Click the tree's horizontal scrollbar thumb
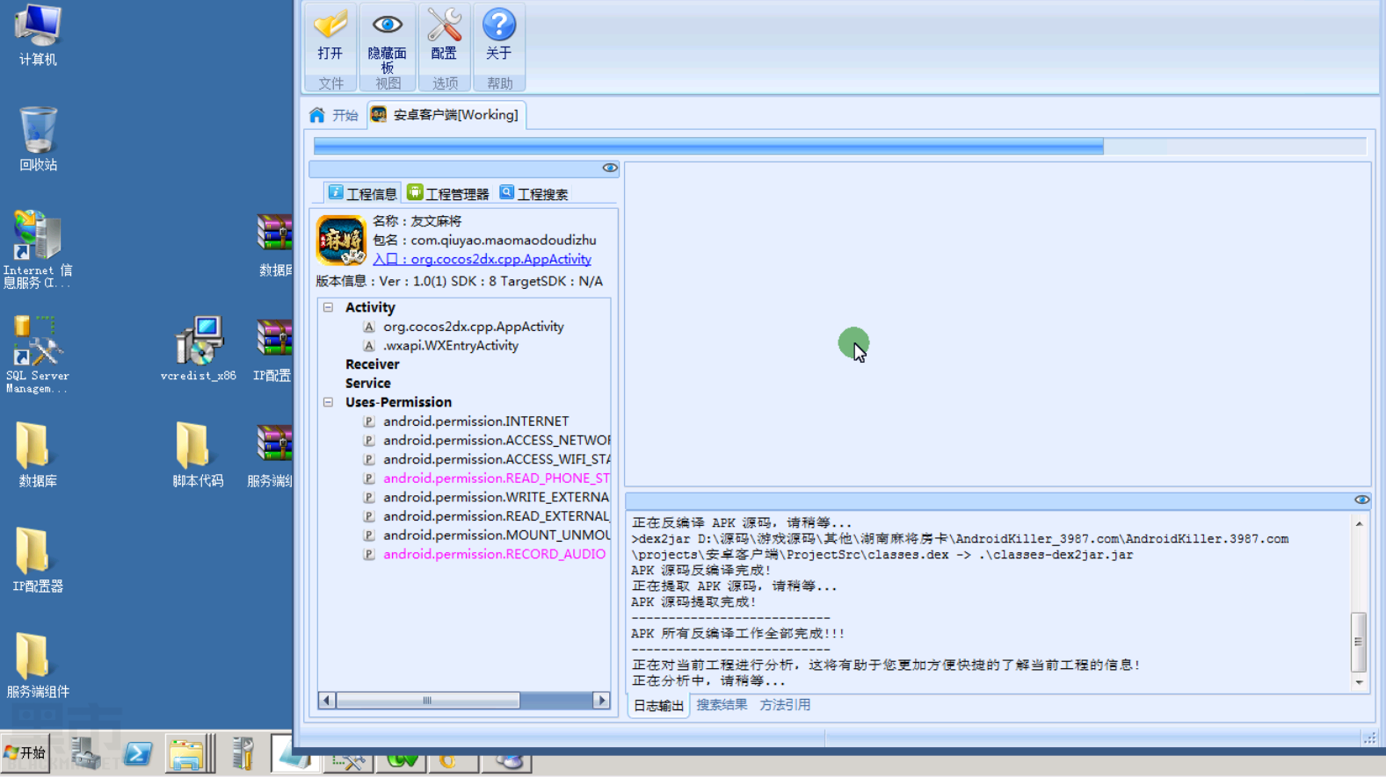 [x=428, y=701]
